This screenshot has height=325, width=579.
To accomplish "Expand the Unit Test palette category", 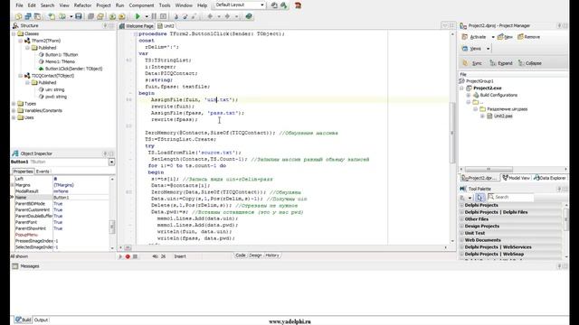I will 461,233.
